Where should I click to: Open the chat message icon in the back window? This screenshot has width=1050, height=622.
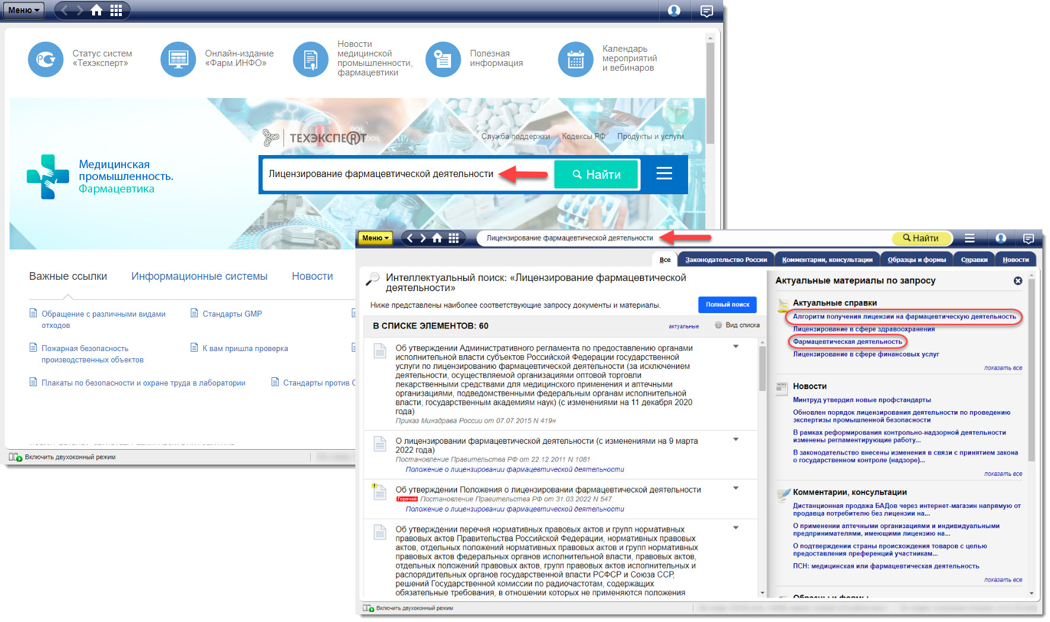707,11
